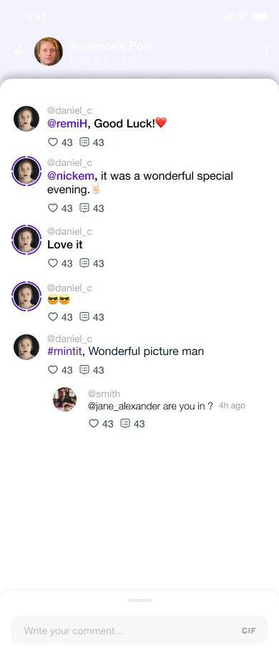Tap the @remiH mention link
The height and width of the screenshot is (670, 279).
click(67, 124)
